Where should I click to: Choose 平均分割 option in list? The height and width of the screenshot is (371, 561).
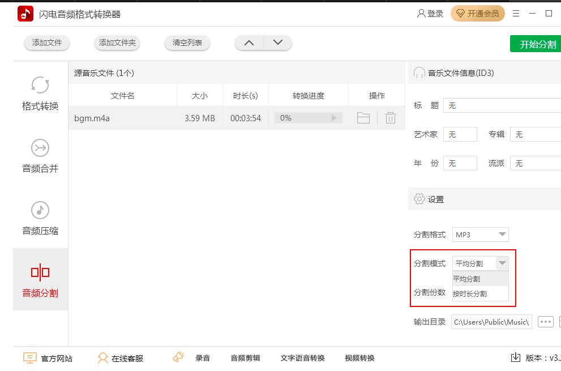tap(481, 279)
